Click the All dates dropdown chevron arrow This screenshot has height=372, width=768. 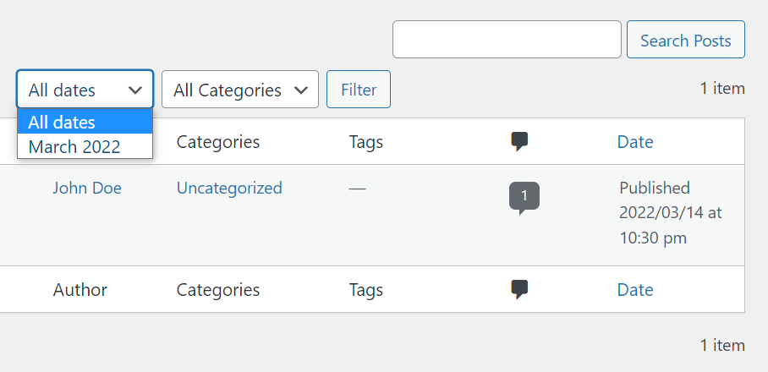click(134, 90)
